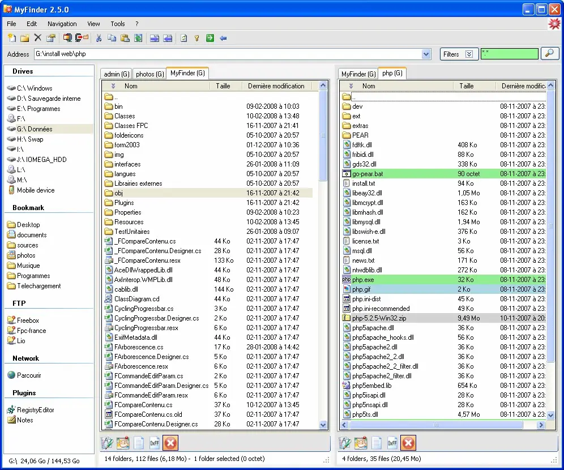Expand left pane column chevron beside Nom

pyautogui.click(x=113, y=86)
